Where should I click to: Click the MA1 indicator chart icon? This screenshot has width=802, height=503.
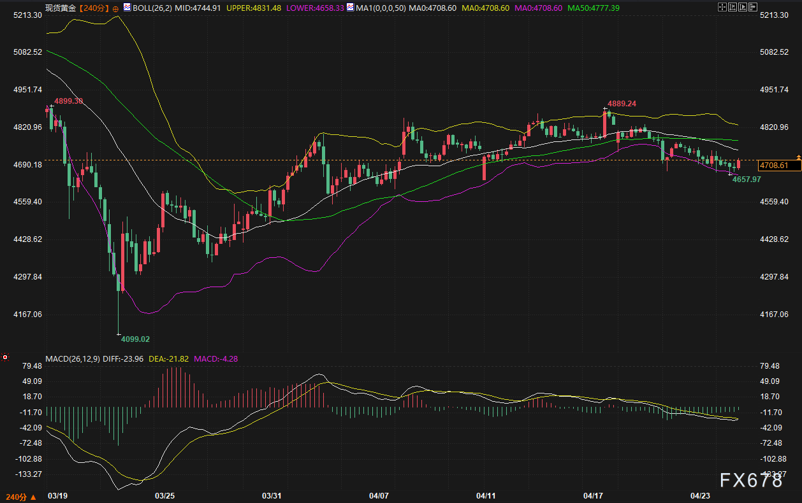pos(349,8)
